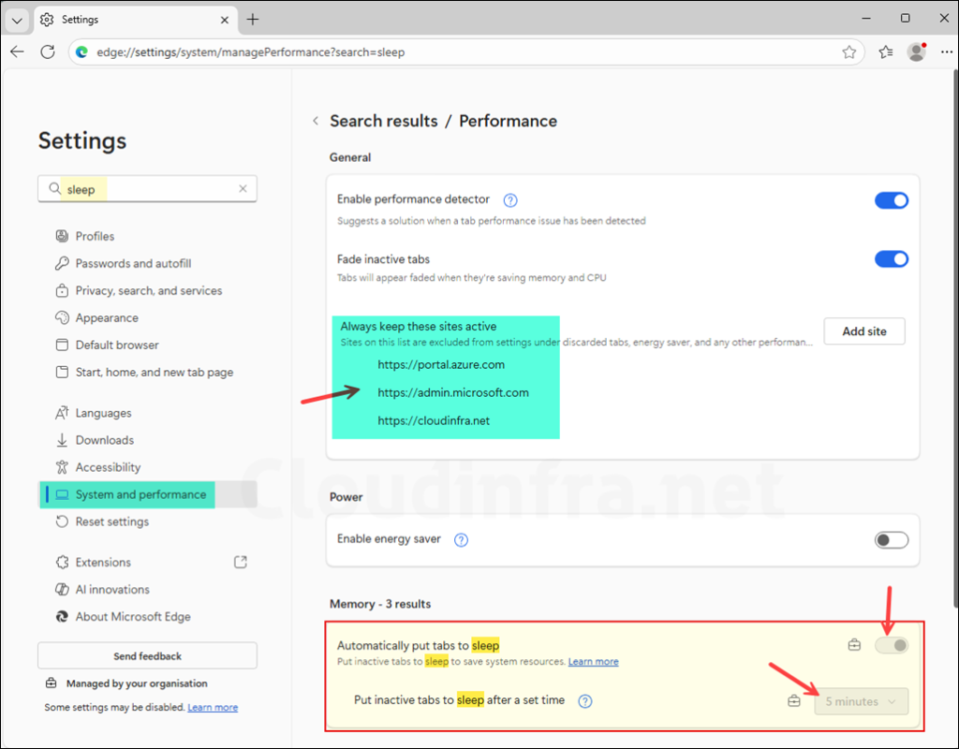
Task: Select Appearance in the settings sidebar
Action: click(x=107, y=317)
